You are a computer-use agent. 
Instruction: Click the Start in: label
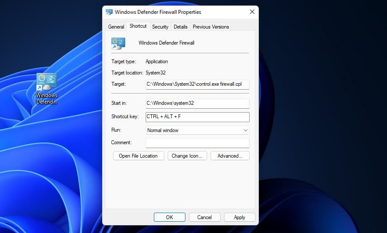tap(119, 104)
